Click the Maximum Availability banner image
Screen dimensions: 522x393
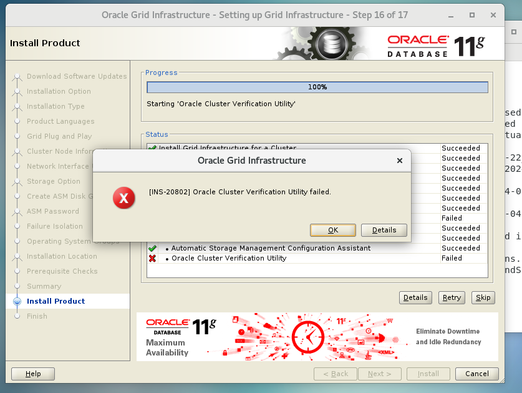317,337
